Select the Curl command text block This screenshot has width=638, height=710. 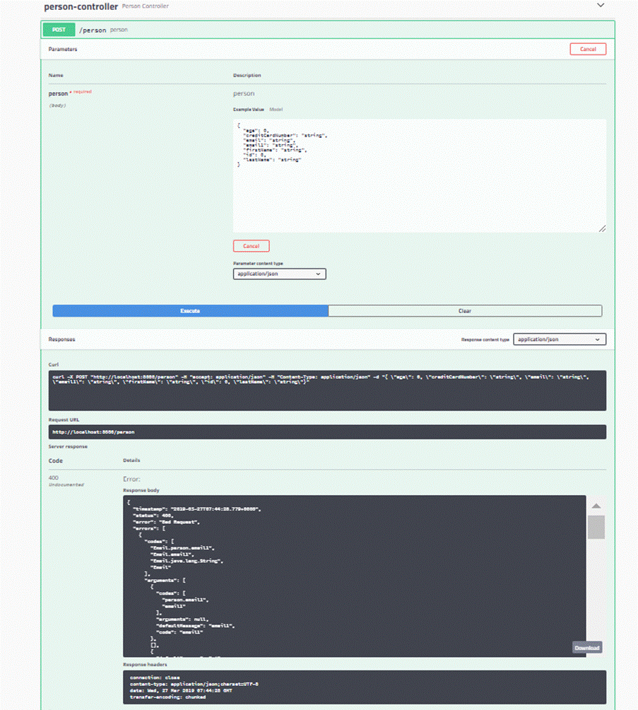click(x=326, y=389)
